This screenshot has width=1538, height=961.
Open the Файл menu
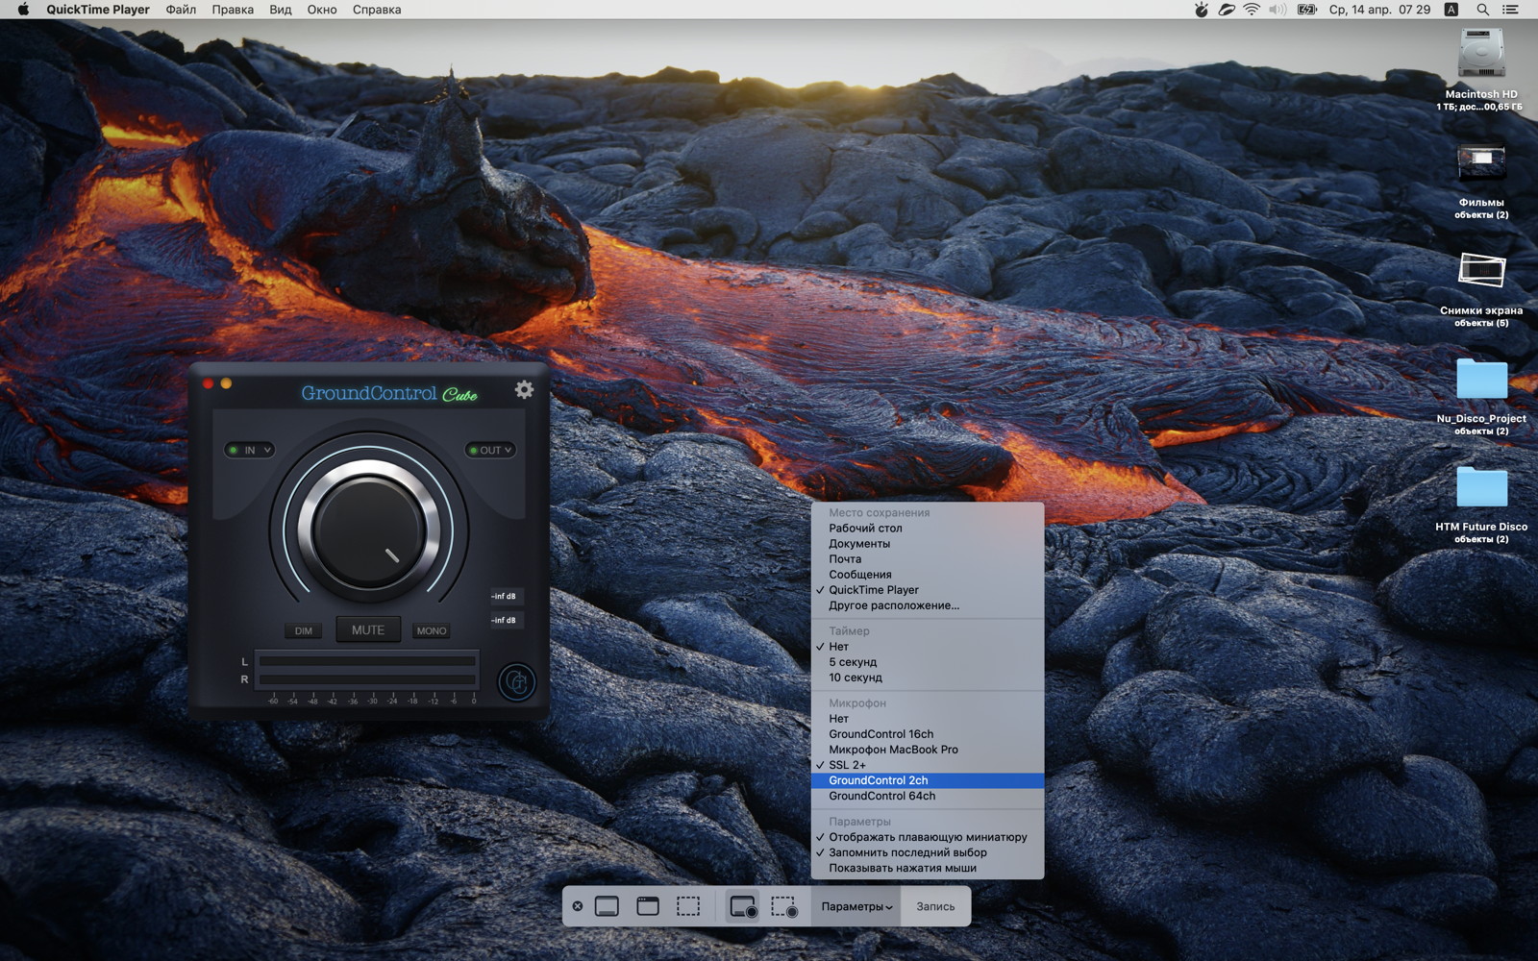(x=181, y=10)
